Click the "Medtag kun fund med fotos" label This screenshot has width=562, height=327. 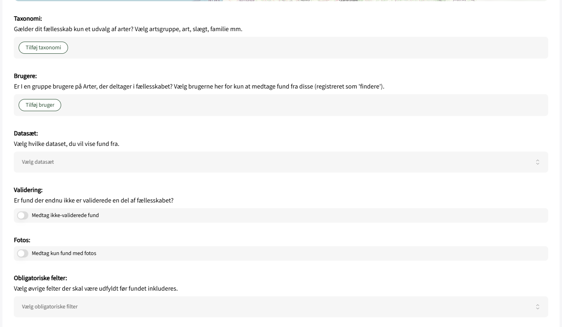[64, 253]
